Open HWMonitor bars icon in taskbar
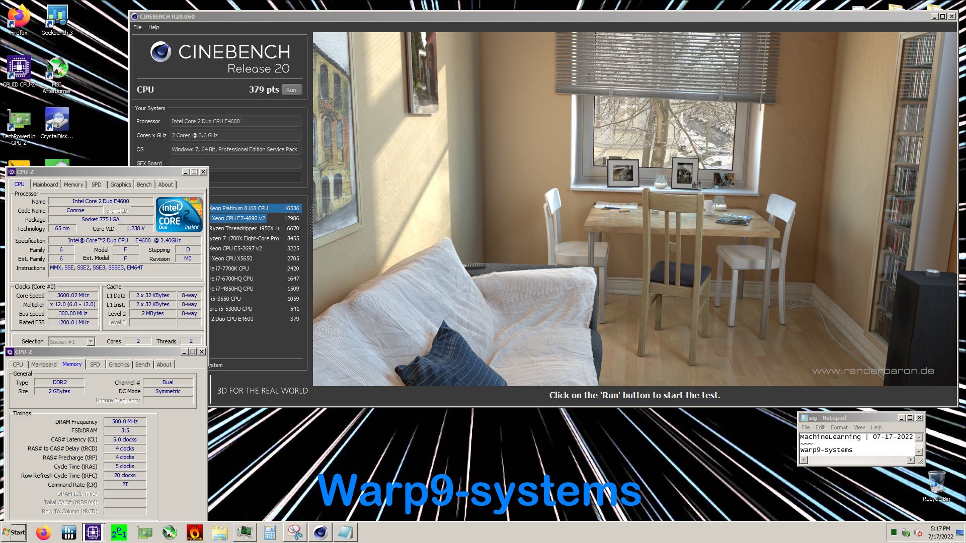The image size is (966, 543). [68, 532]
